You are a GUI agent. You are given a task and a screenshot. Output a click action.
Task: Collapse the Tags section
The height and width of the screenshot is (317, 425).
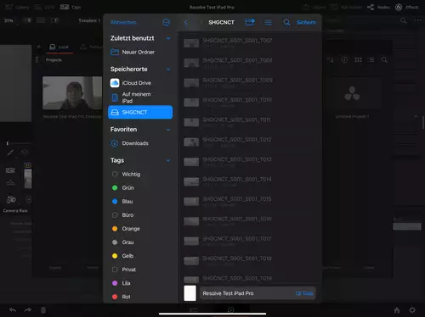coord(168,160)
